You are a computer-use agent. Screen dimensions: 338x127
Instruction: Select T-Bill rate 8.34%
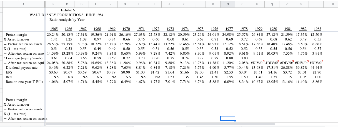coord(244,82)
